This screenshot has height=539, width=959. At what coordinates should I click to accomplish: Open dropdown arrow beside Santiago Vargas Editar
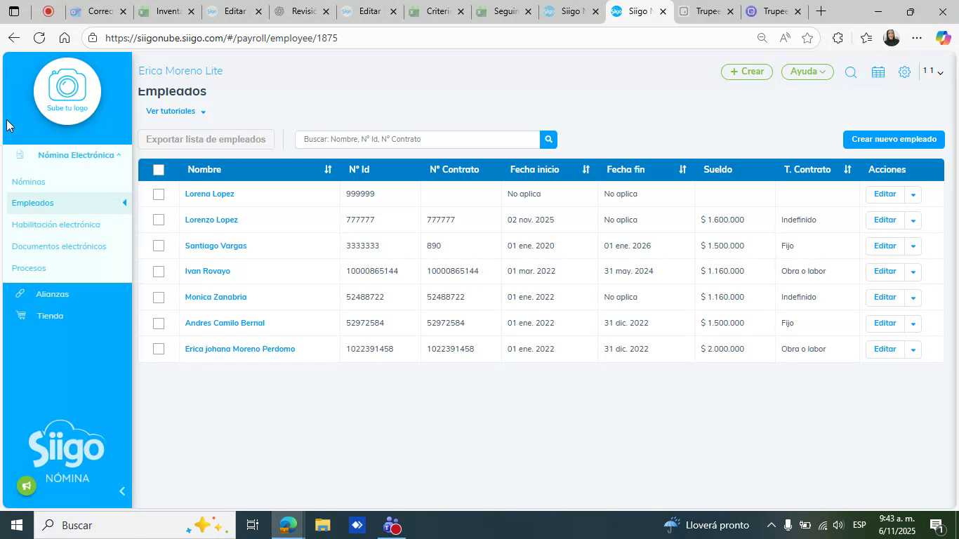913,246
